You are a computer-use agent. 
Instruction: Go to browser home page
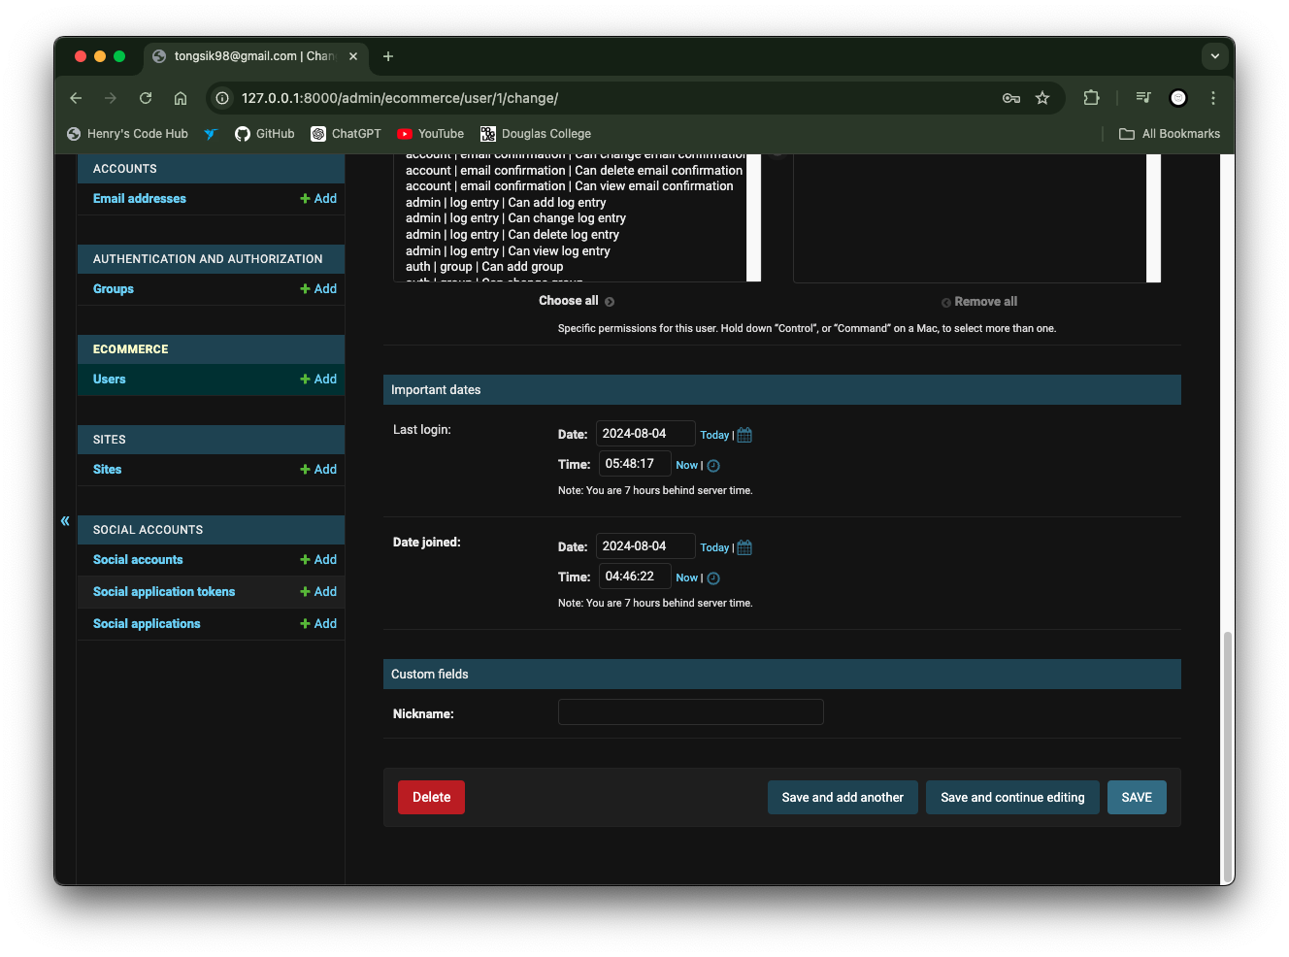(x=181, y=98)
